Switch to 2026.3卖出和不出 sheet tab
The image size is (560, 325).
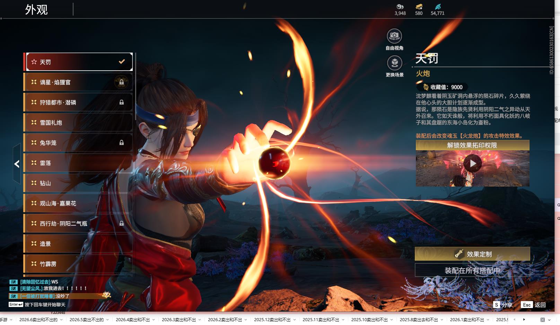click(x=179, y=320)
